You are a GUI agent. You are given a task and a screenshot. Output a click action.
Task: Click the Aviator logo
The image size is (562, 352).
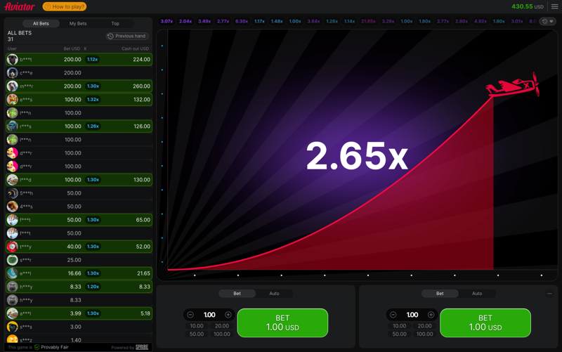(19, 6)
